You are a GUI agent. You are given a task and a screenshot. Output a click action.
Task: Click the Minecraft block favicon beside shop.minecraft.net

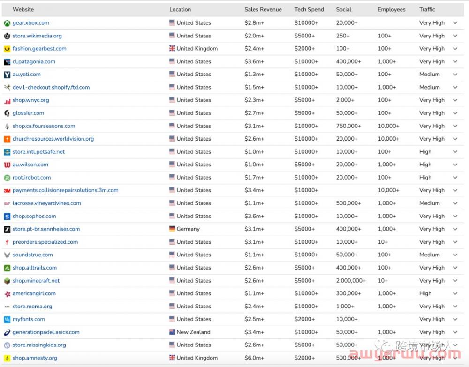[7, 281]
